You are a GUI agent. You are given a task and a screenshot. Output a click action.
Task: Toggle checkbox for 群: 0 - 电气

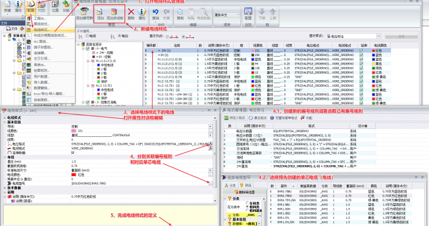[88, 49]
